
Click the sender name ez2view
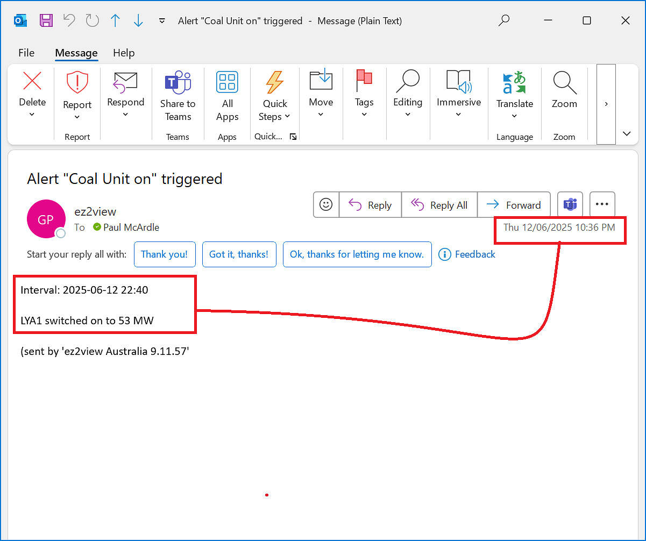click(95, 211)
